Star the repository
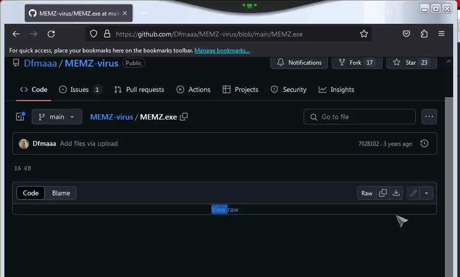460x277 pixels. [x=412, y=63]
